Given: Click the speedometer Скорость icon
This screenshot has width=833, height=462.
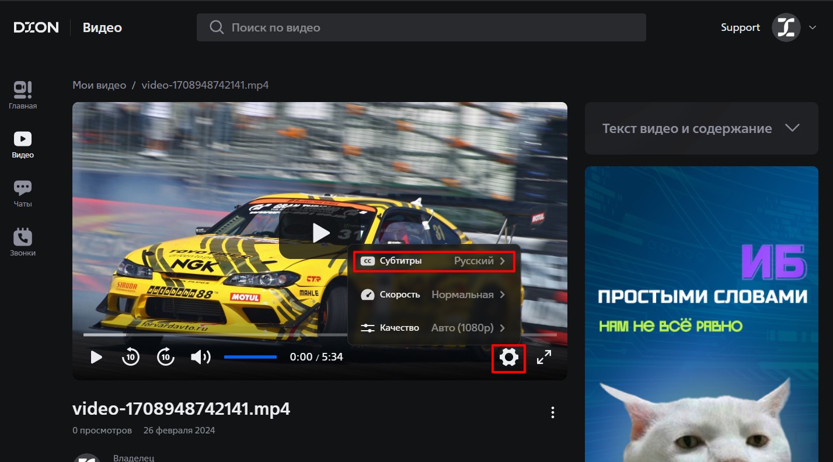Looking at the screenshot, I should pos(367,295).
